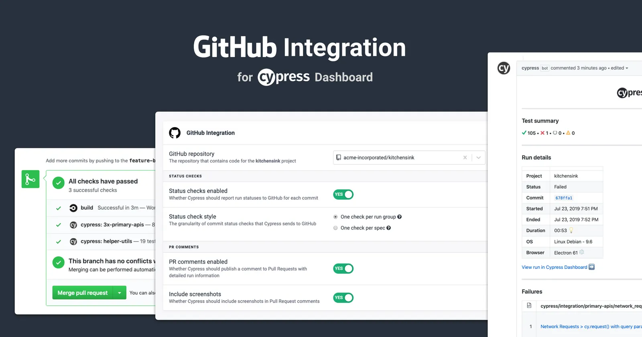Clear the acme-incorporated/kitchensink repository selection
Screen dimensions: 642x337
pyautogui.click(x=465, y=158)
